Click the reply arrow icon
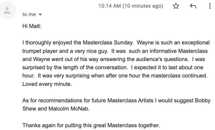Image resolution: width=215 pixels, height=130 pixels. pos(193,6)
